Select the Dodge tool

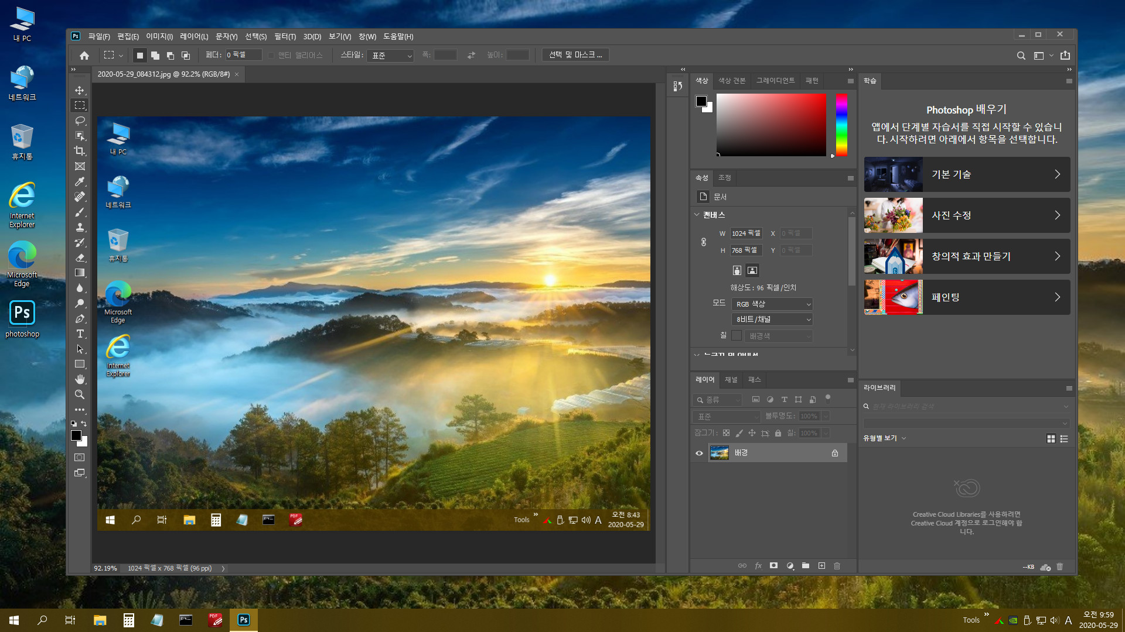pos(80,303)
